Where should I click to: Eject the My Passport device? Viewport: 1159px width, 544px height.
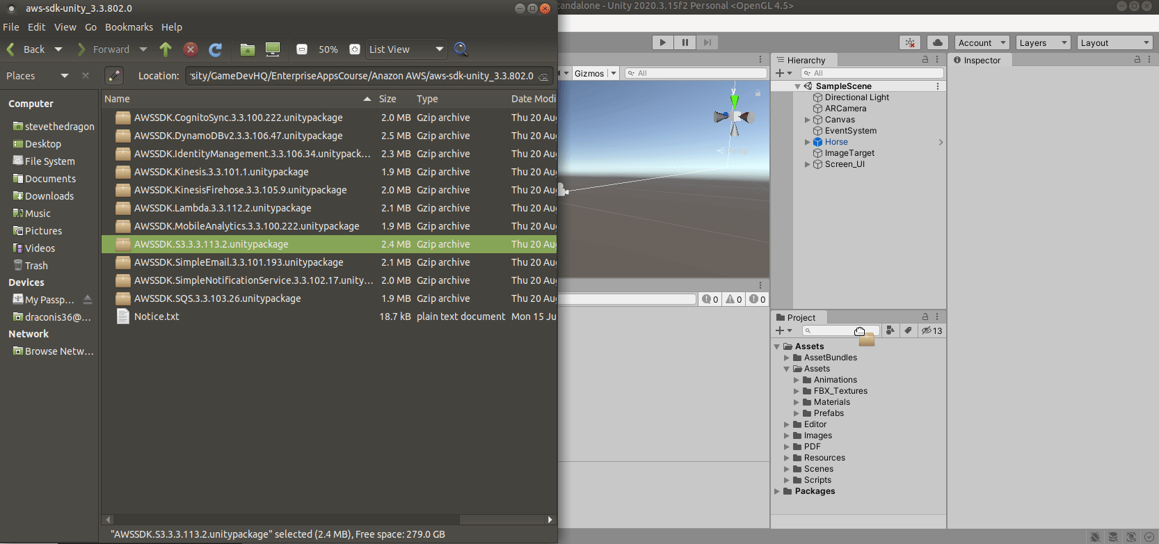pyautogui.click(x=88, y=299)
